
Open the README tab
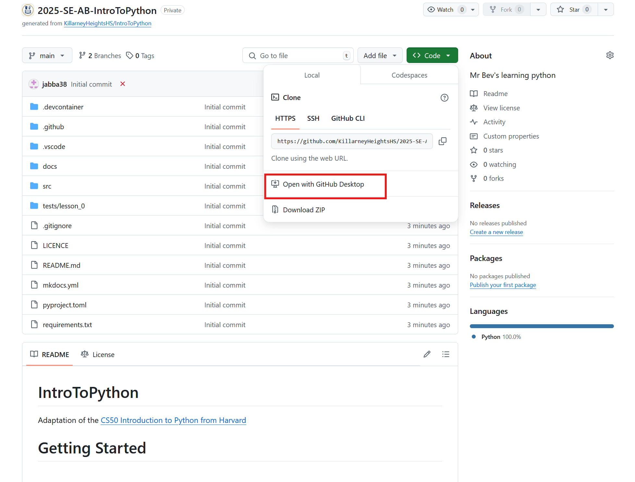point(49,354)
